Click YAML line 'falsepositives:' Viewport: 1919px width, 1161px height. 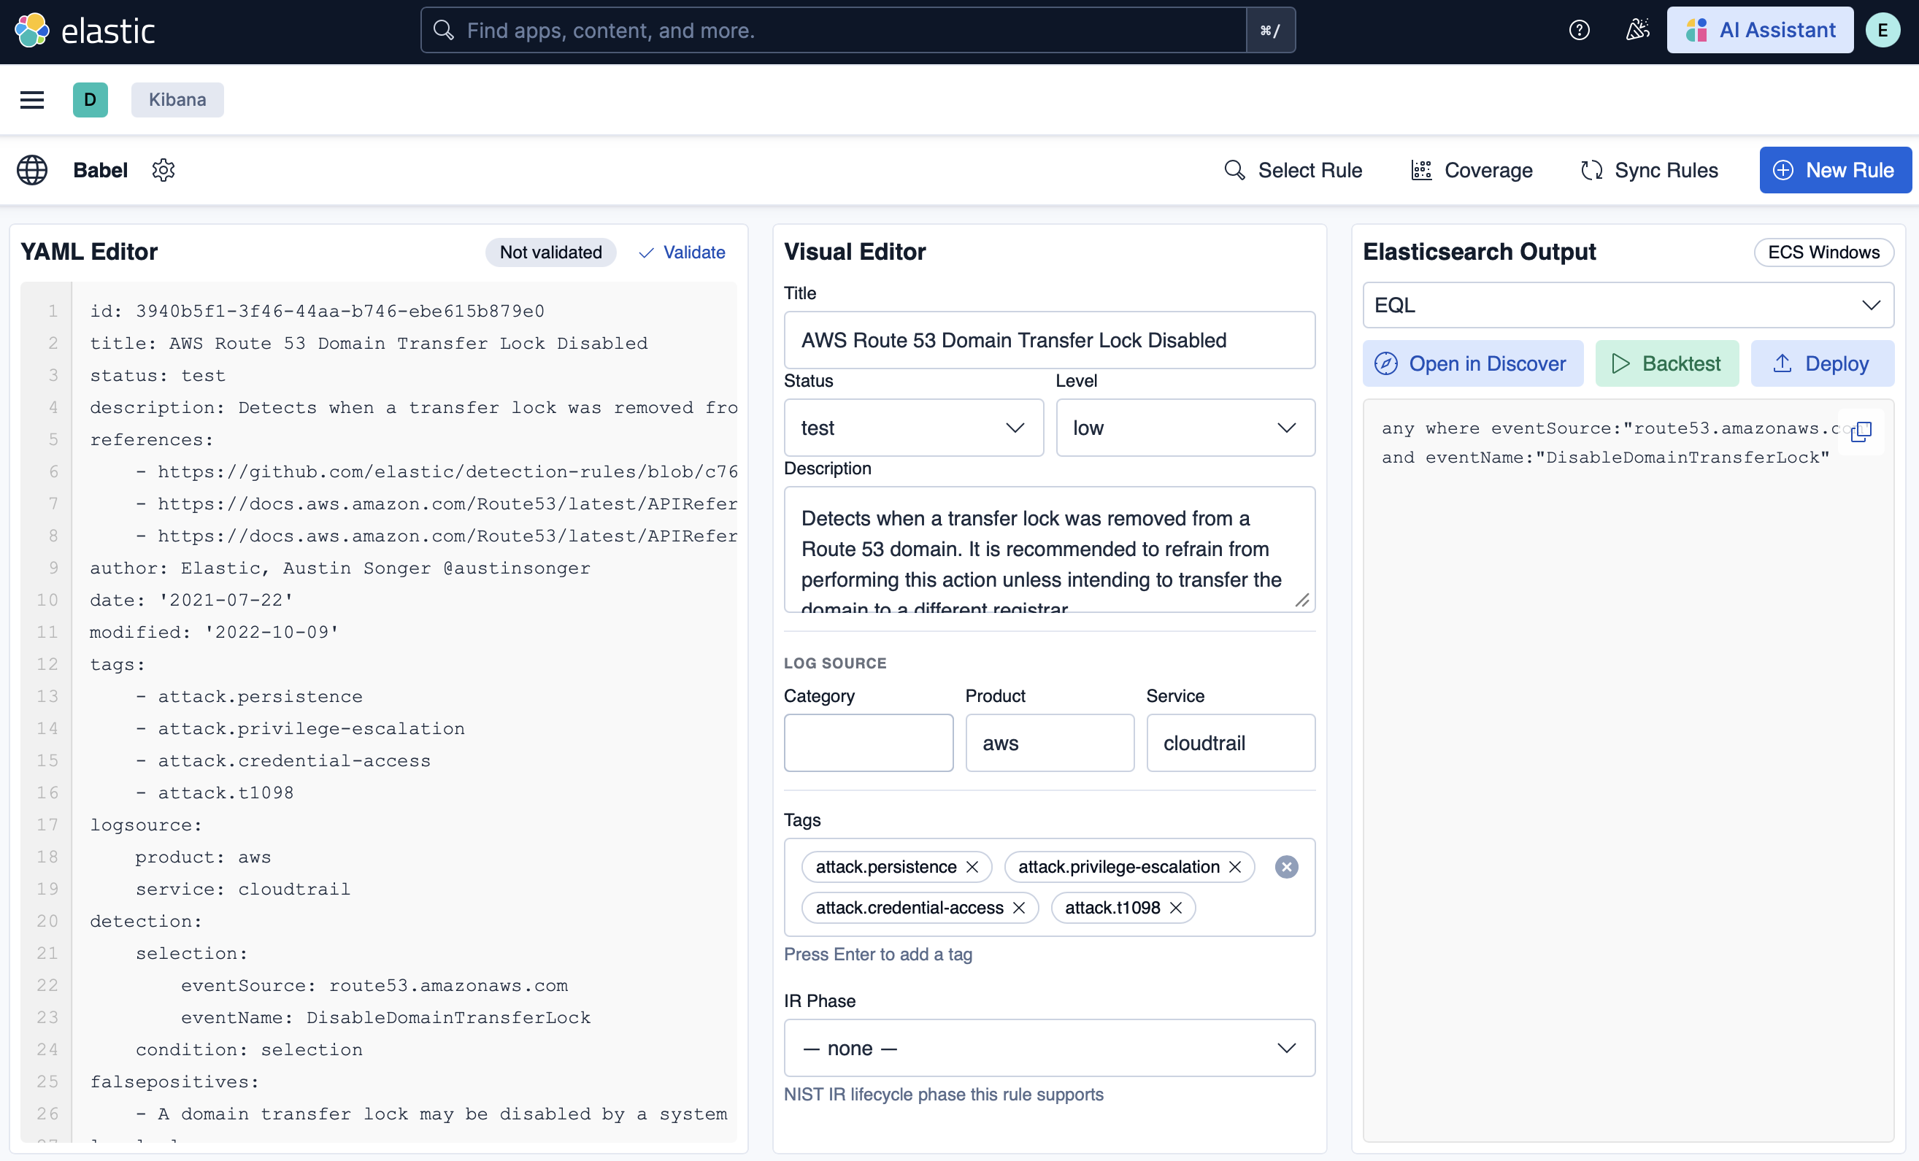coord(174,1081)
